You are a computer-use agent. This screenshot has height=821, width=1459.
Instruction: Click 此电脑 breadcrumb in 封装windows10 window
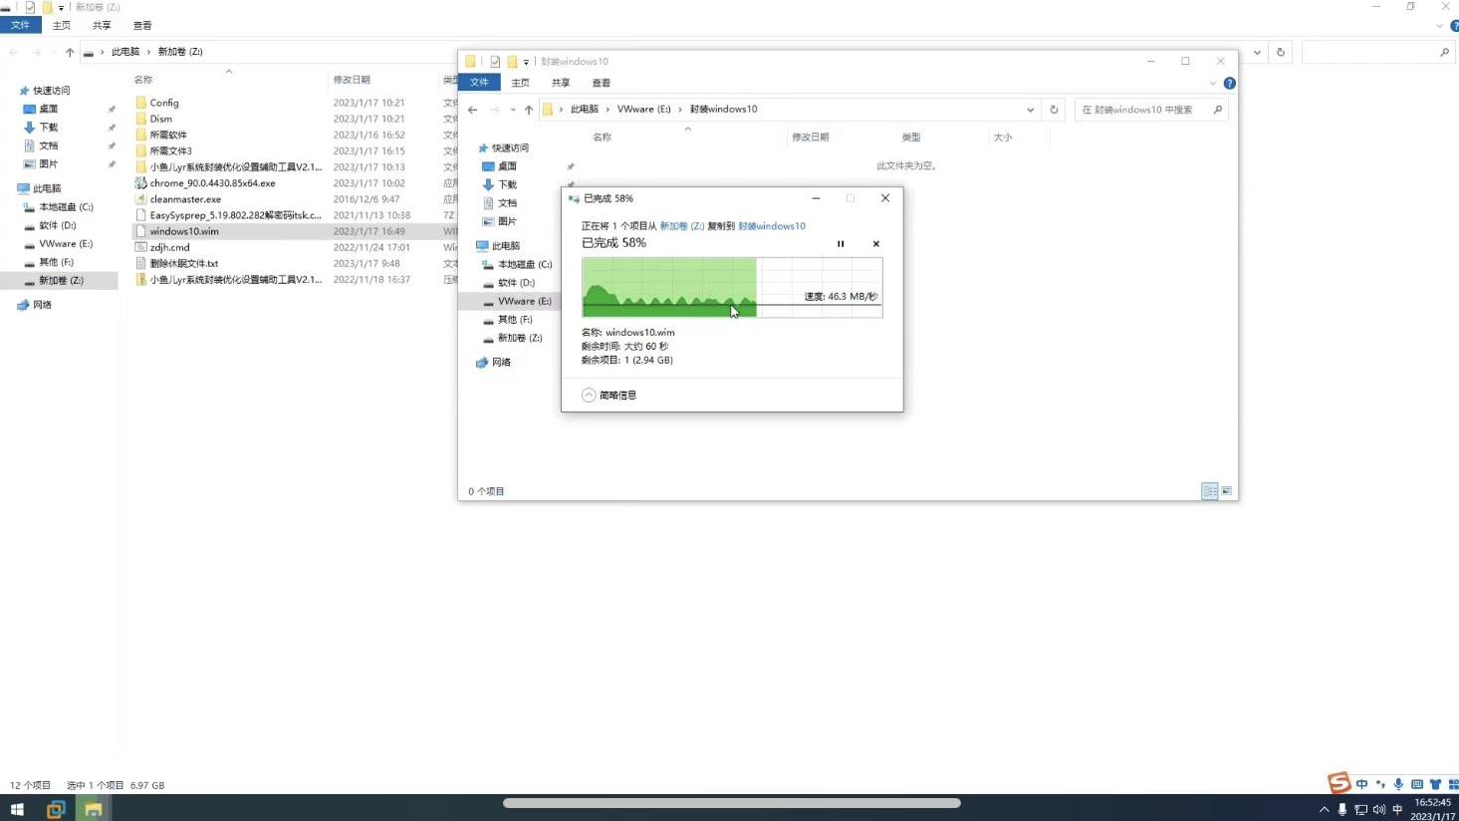[x=585, y=110]
